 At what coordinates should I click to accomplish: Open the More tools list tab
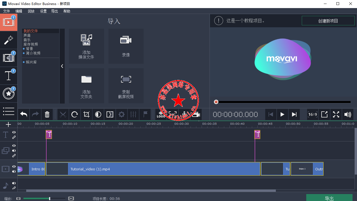pos(9,111)
